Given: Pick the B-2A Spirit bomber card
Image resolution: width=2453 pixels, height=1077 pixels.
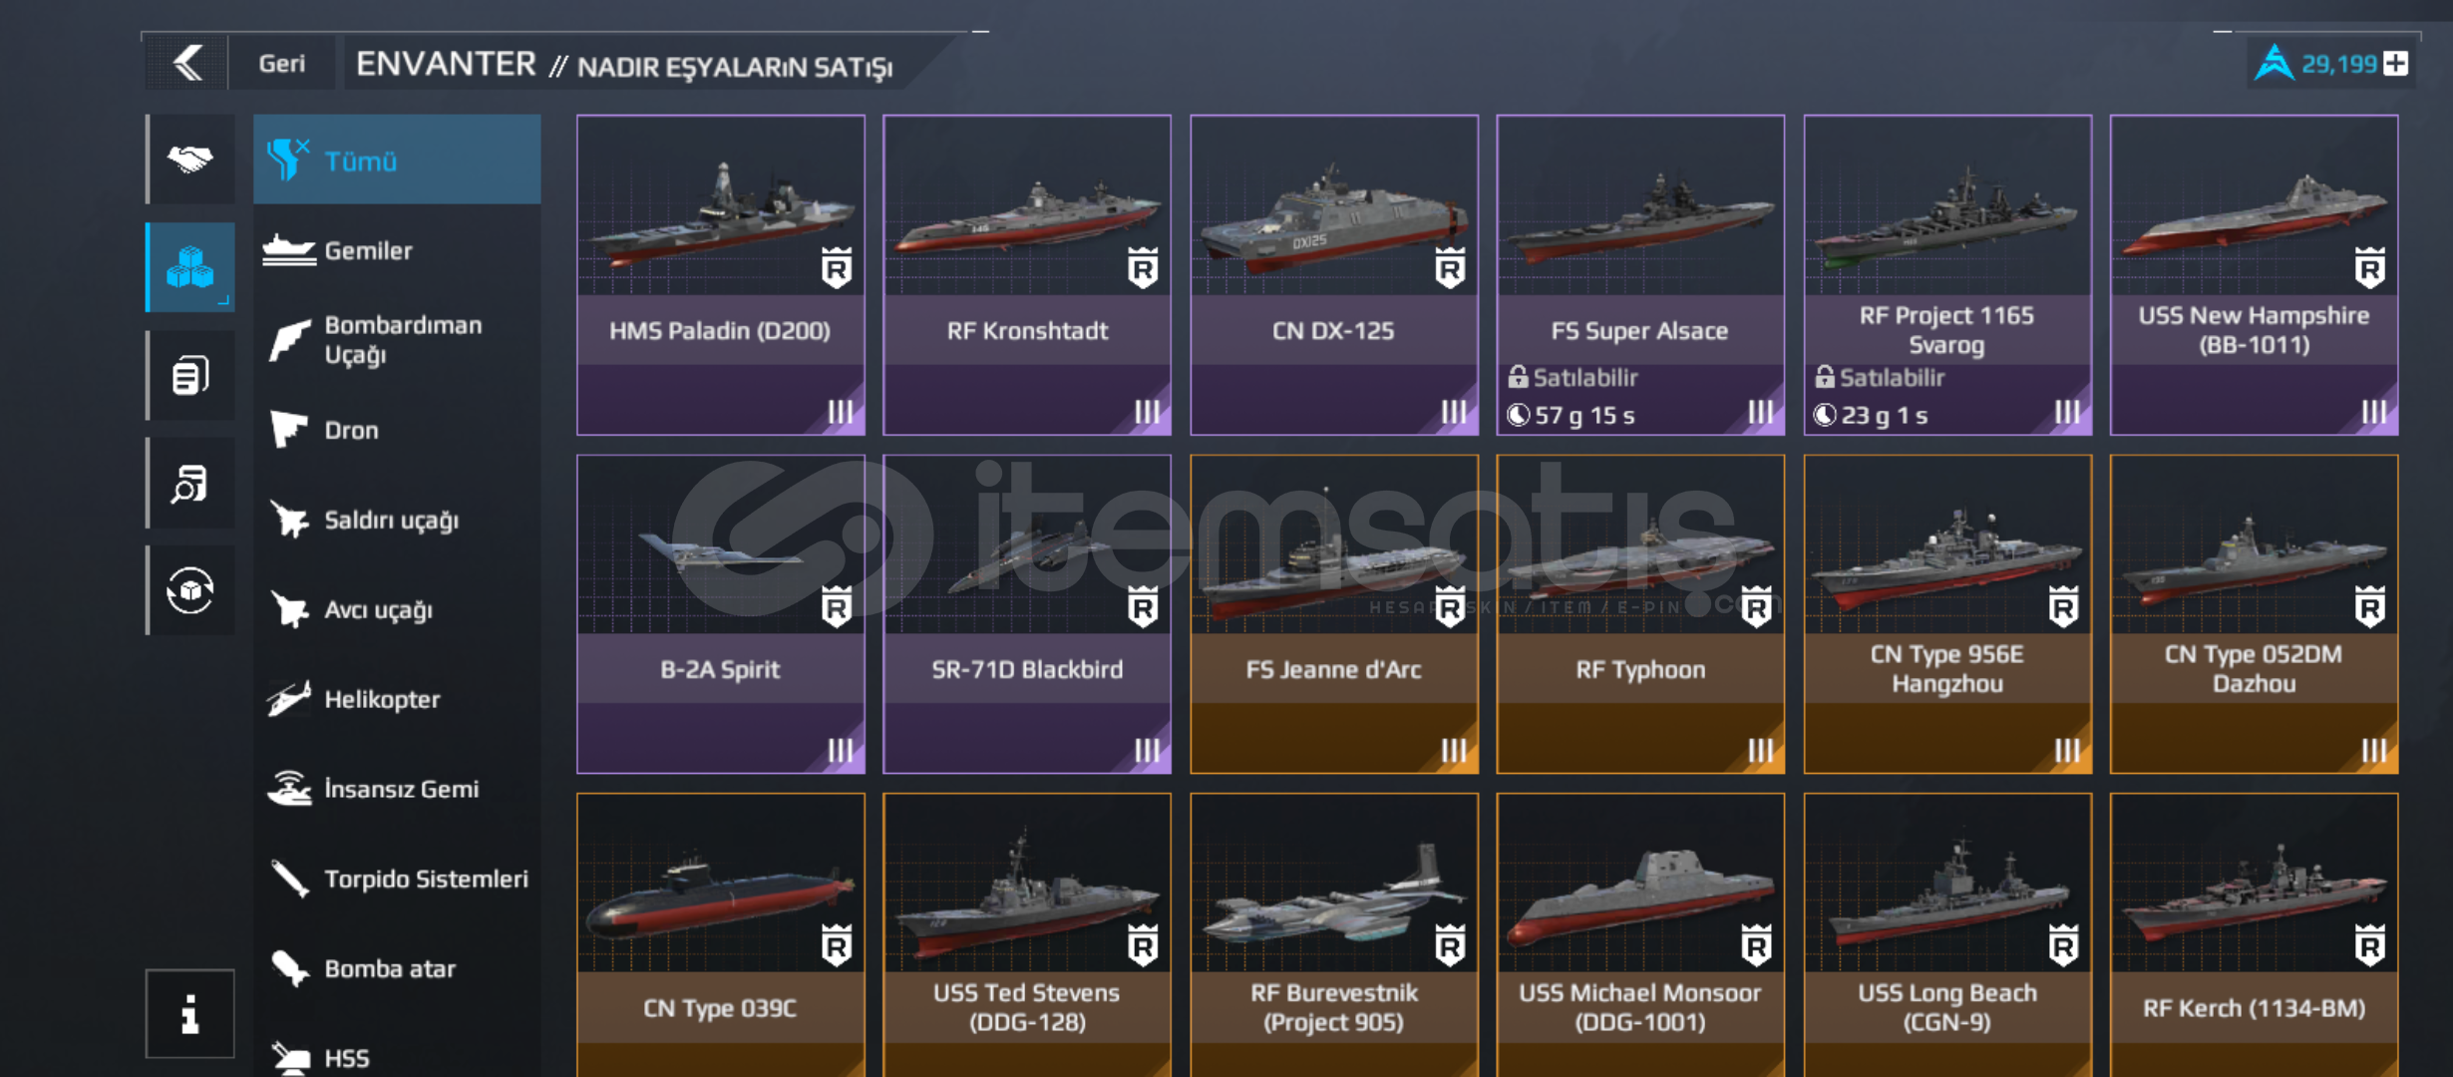Looking at the screenshot, I should [721, 614].
